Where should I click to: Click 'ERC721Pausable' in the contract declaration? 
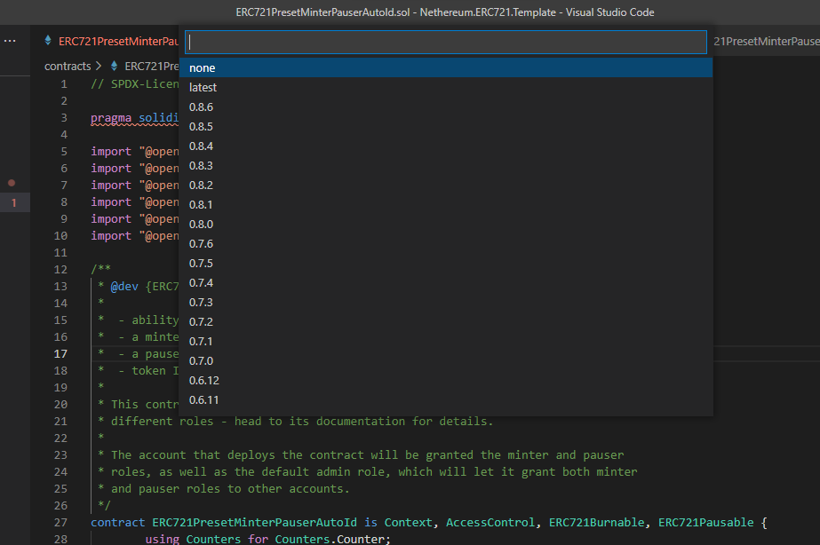(x=706, y=523)
